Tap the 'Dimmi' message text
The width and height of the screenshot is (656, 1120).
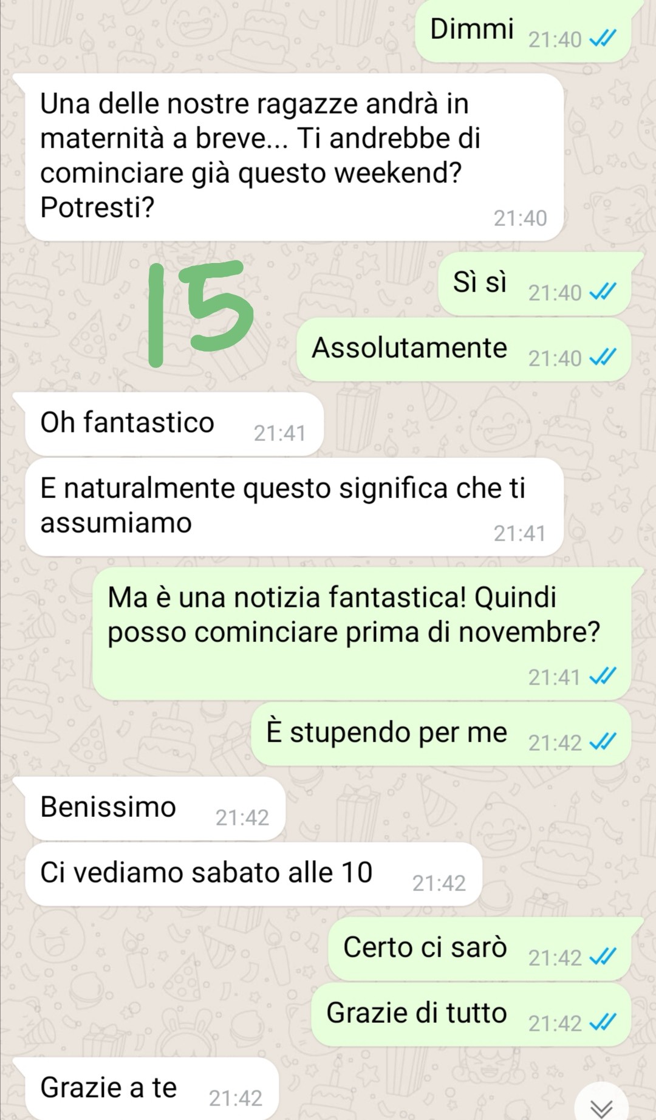(472, 29)
